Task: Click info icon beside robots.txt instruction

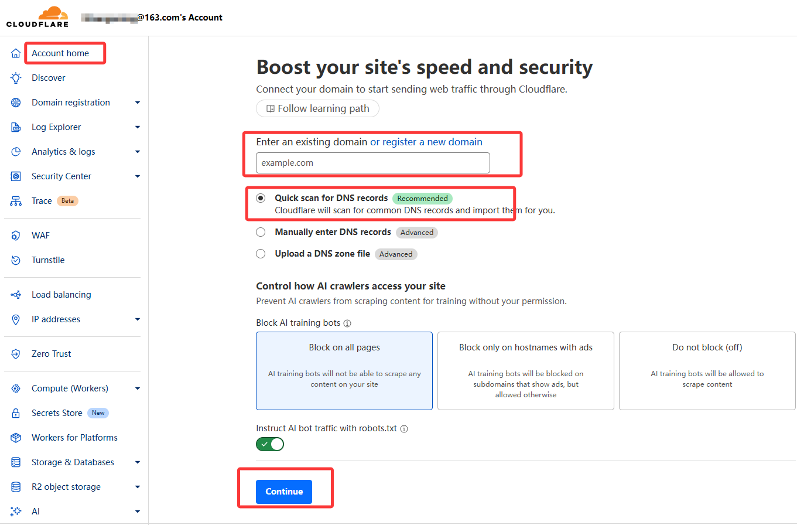Action: (x=404, y=429)
